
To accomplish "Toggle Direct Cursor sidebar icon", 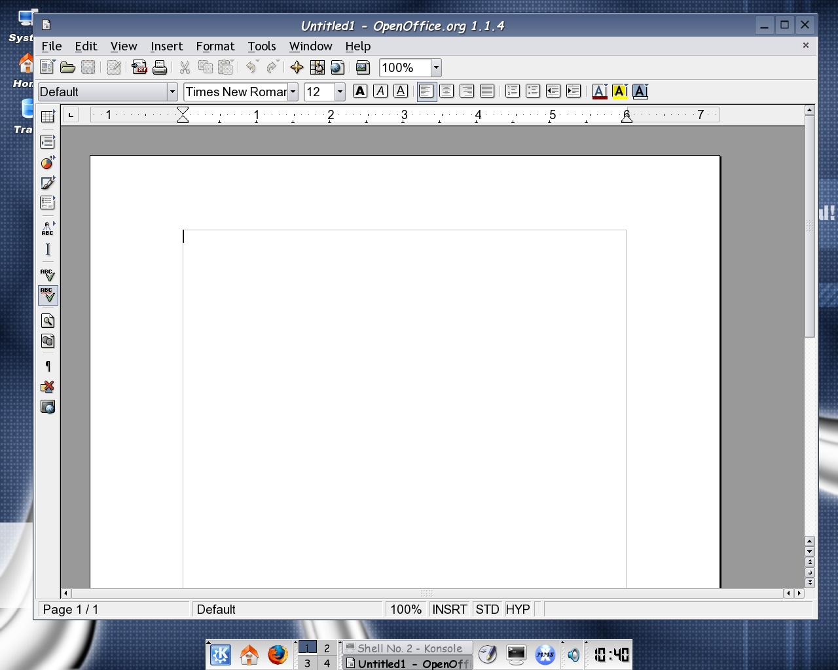I will pos(48,249).
